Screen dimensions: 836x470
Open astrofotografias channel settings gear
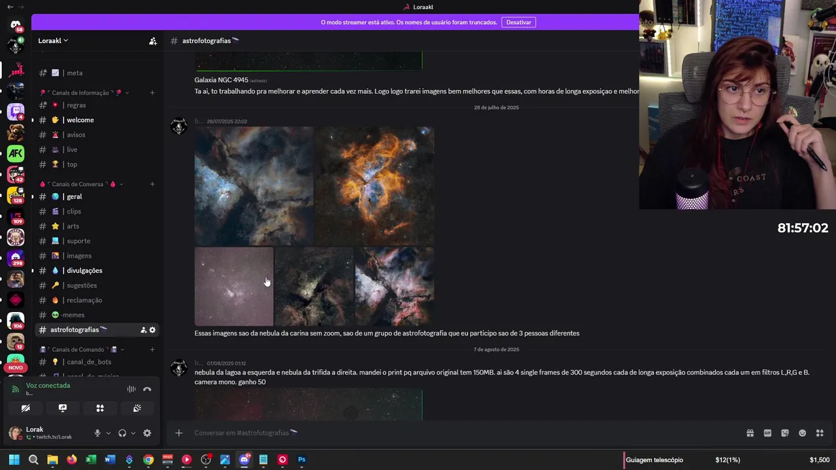[152, 330]
